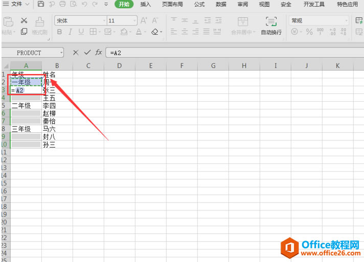Switch to the 审阅 ribbon tab
This screenshot has height=262, width=364.
click(x=243, y=4)
